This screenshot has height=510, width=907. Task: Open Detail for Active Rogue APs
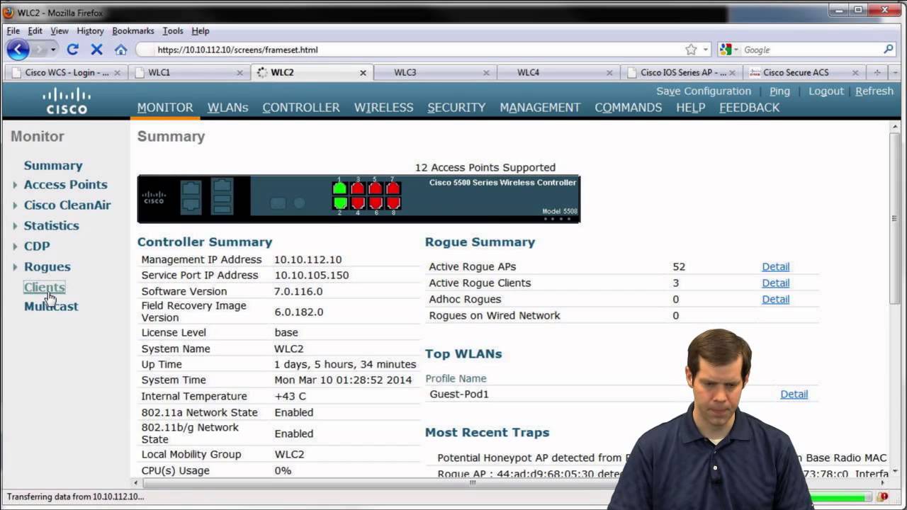(x=775, y=267)
